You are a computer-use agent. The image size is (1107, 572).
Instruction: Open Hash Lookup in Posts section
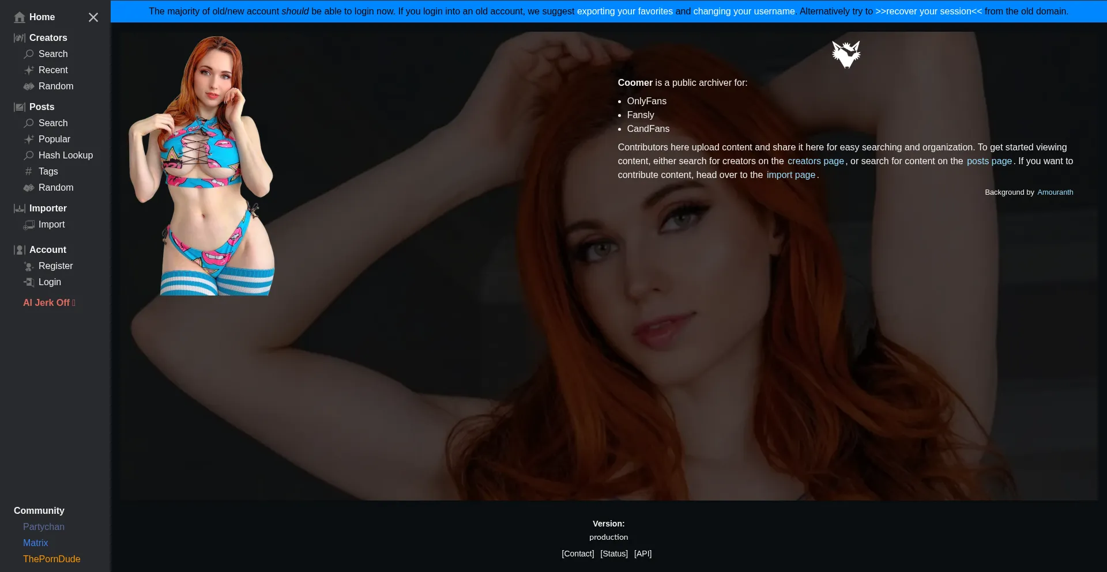(65, 156)
